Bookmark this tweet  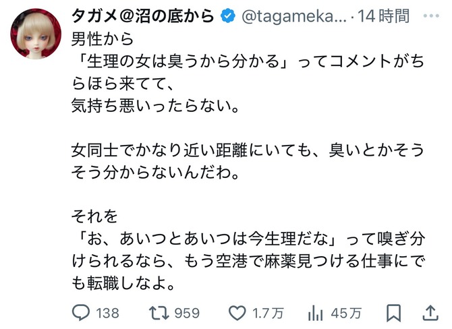pos(394,313)
